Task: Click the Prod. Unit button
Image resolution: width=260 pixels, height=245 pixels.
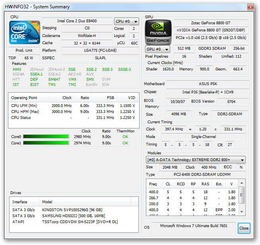Action: [24, 50]
